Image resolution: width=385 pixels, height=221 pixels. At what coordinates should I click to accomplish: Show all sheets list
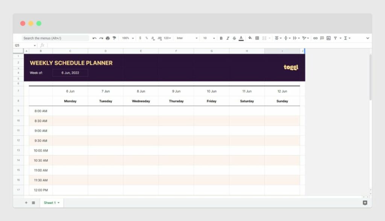33,203
